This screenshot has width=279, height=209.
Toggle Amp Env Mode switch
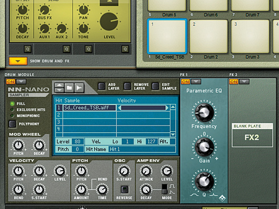tap(165, 189)
